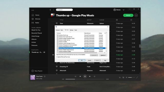The width and height of the screenshot is (164, 92).
Task: Click Cancel in the configuration dialog
Action: point(89,60)
